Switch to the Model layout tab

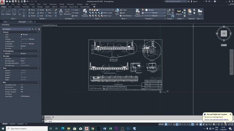tap(5, 124)
